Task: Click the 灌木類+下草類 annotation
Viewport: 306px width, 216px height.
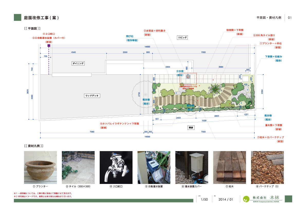Action: pos(274,125)
